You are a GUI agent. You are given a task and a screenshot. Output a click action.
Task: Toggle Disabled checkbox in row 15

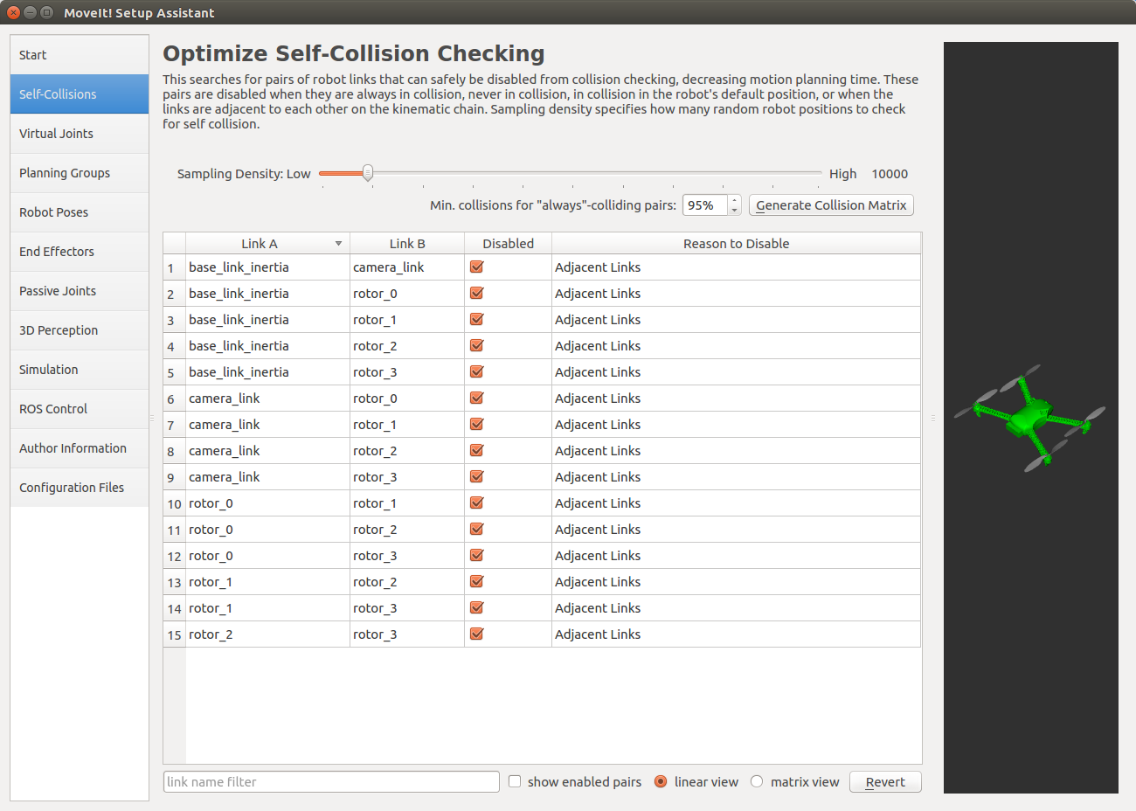476,634
